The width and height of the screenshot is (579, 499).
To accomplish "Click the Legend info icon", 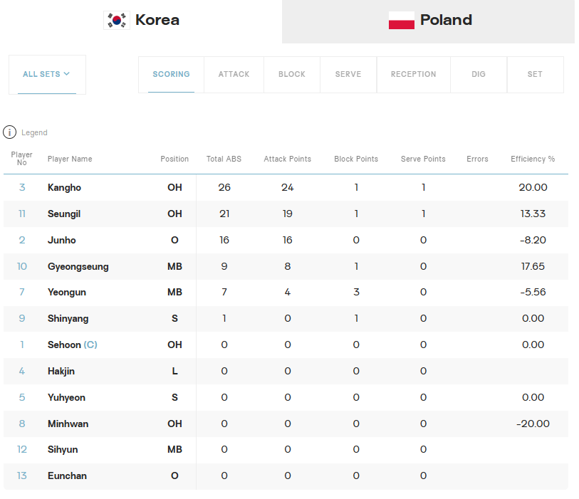I will [9, 132].
